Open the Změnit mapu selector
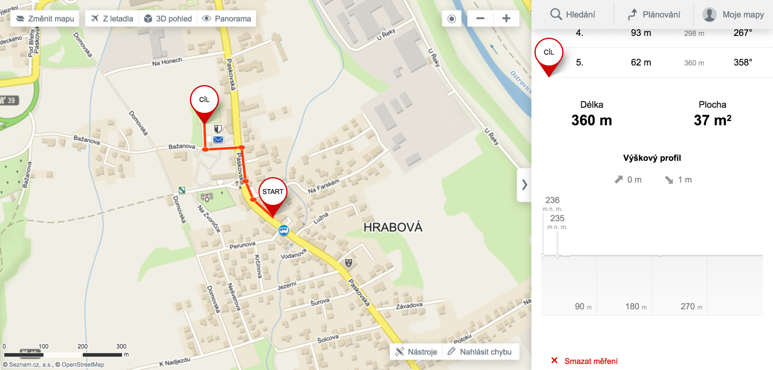Screen dimensions: 773x370 [x=45, y=19]
